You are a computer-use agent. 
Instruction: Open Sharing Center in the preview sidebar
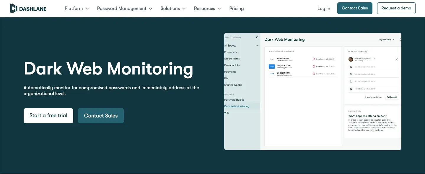coord(233,85)
